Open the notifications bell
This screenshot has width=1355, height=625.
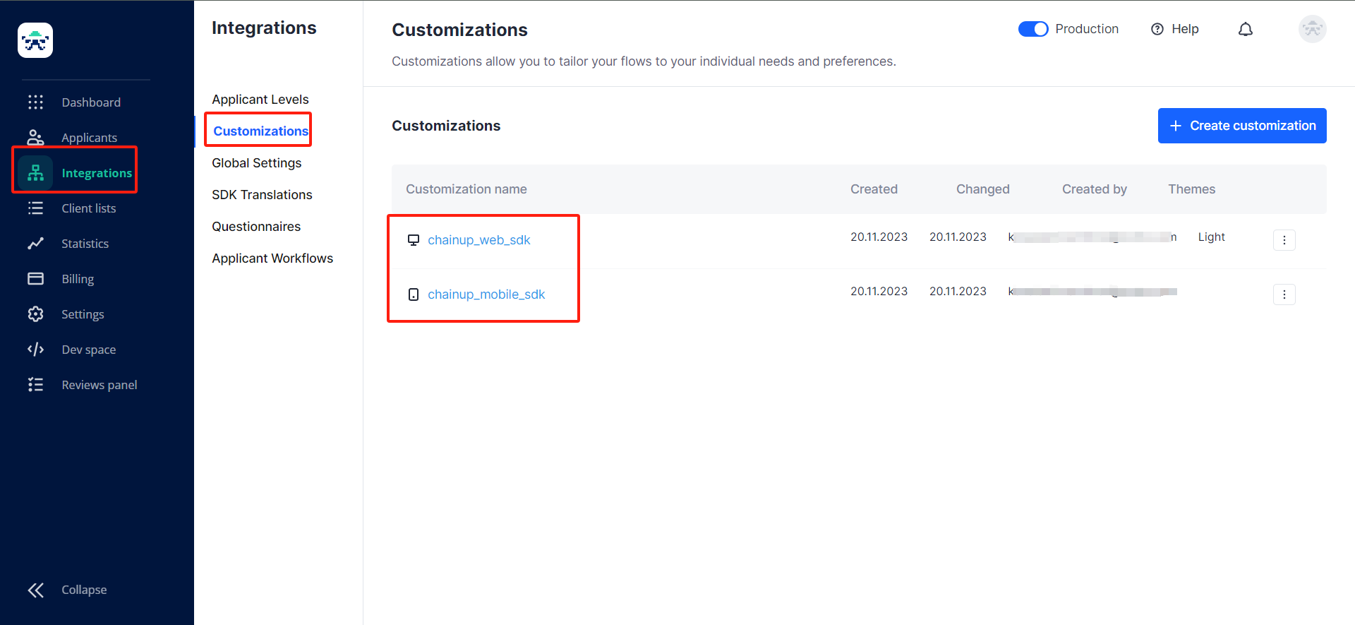[x=1246, y=29]
